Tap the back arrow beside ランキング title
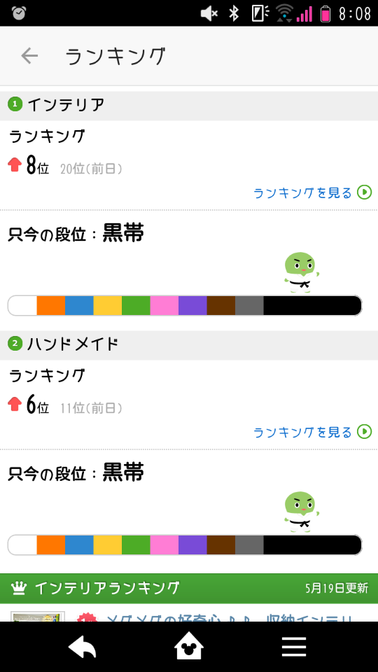Screen dimensions: 378x672 [x=29, y=56]
